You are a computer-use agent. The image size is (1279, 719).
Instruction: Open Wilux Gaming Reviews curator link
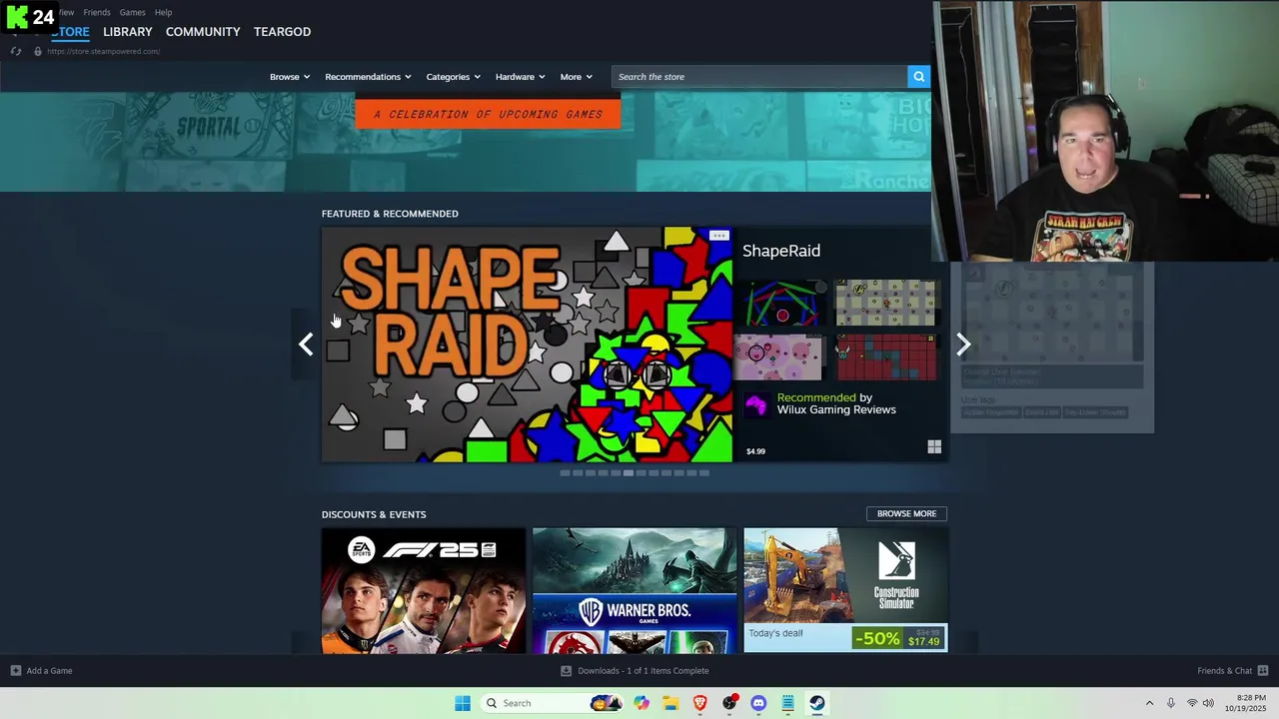click(836, 409)
